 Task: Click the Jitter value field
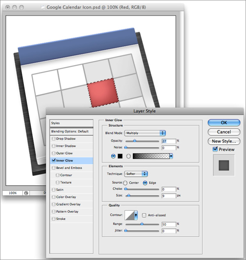pyautogui.click(x=169, y=231)
